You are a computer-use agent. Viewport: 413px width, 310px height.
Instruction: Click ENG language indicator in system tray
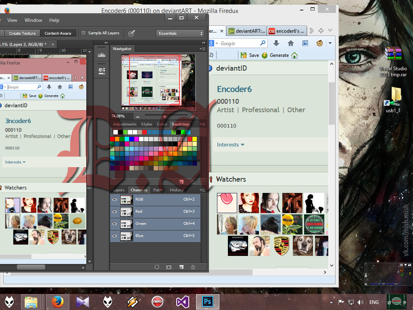pos(374,302)
